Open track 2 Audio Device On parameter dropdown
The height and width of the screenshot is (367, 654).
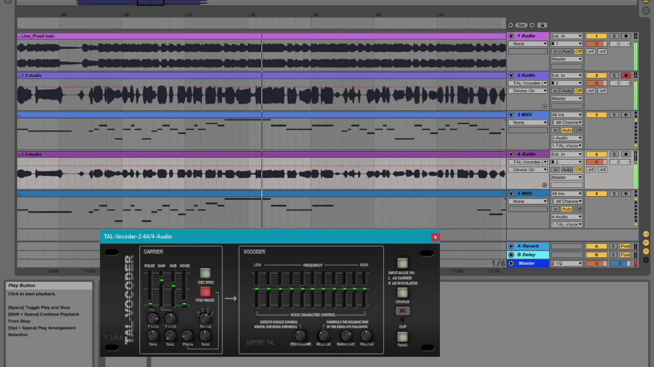tap(528, 91)
